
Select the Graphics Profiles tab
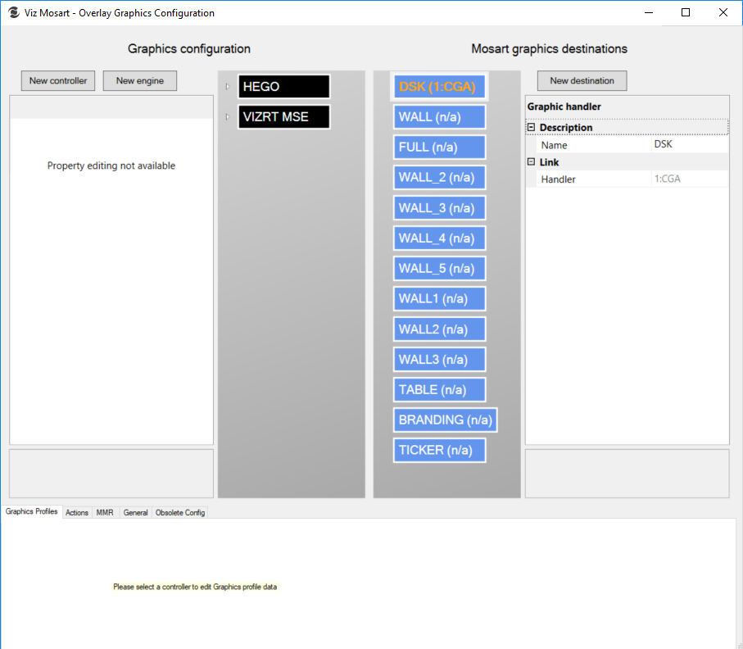point(32,511)
